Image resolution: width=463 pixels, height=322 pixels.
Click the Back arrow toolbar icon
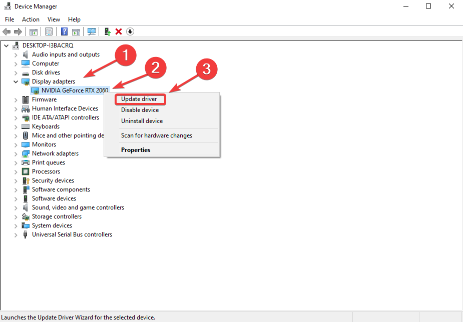[x=7, y=31]
